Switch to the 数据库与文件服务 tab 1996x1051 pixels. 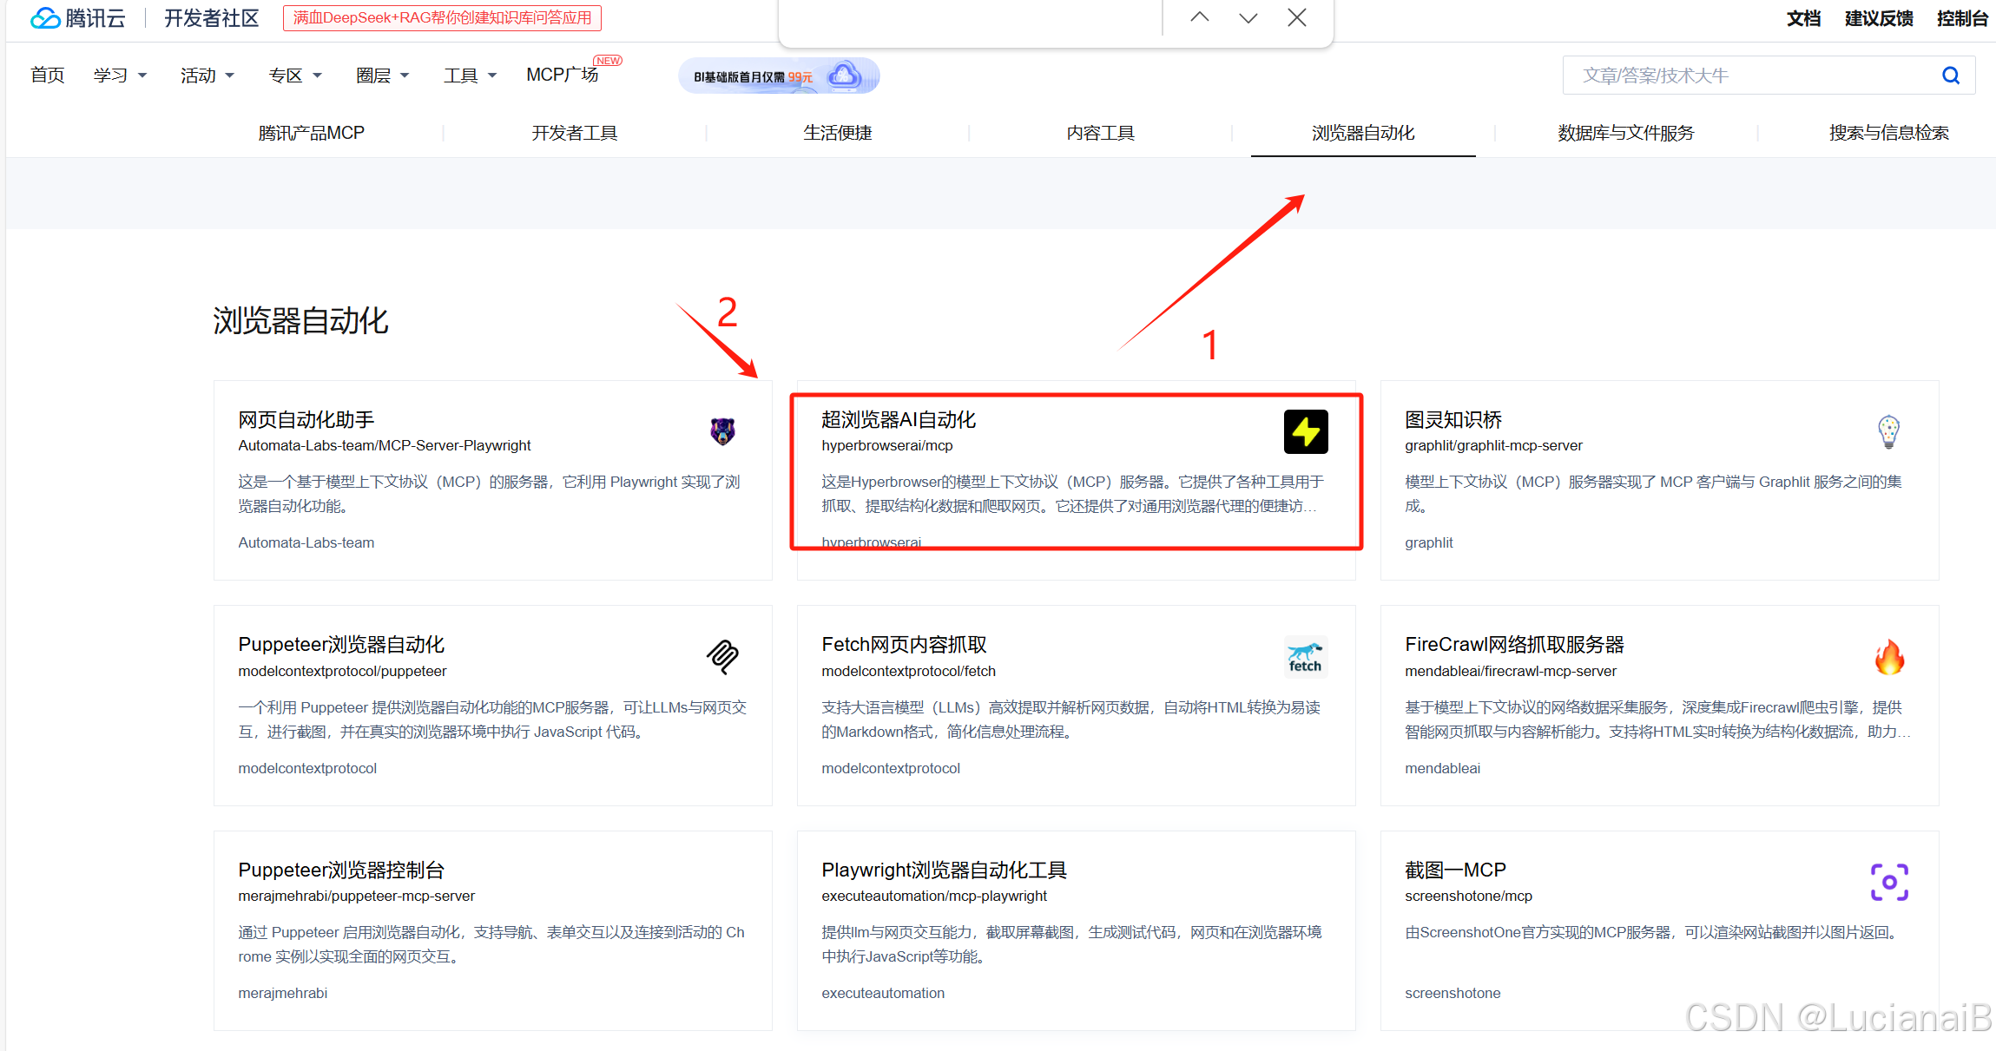tap(1624, 132)
